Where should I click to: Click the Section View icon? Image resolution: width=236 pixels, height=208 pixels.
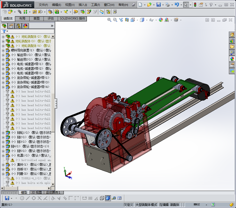pos(127,20)
